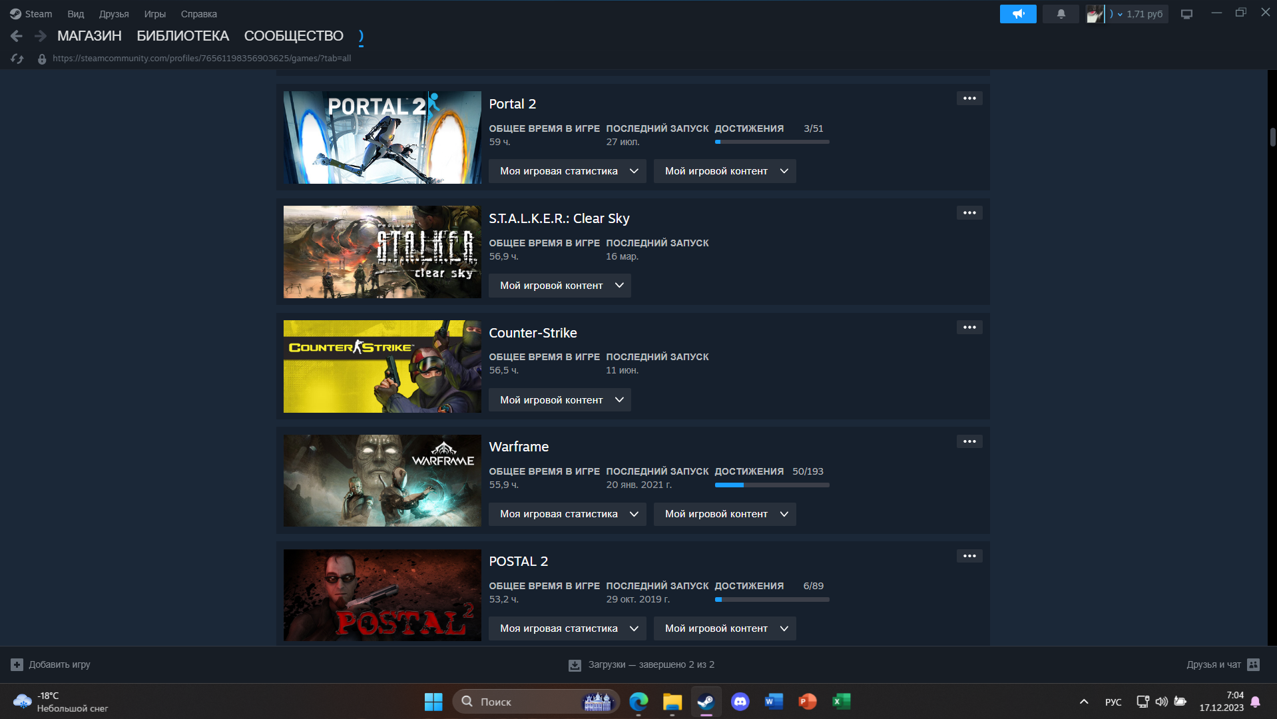Go to the СООБЩЕСТВО tab
Viewport: 1277px width, 719px height.
(x=294, y=36)
